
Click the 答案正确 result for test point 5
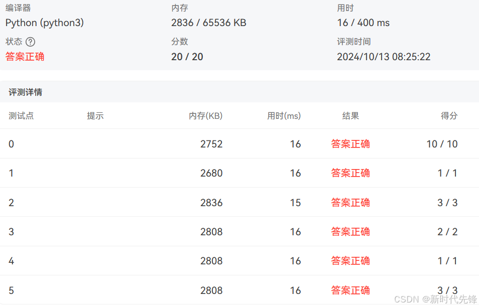tap(350, 290)
